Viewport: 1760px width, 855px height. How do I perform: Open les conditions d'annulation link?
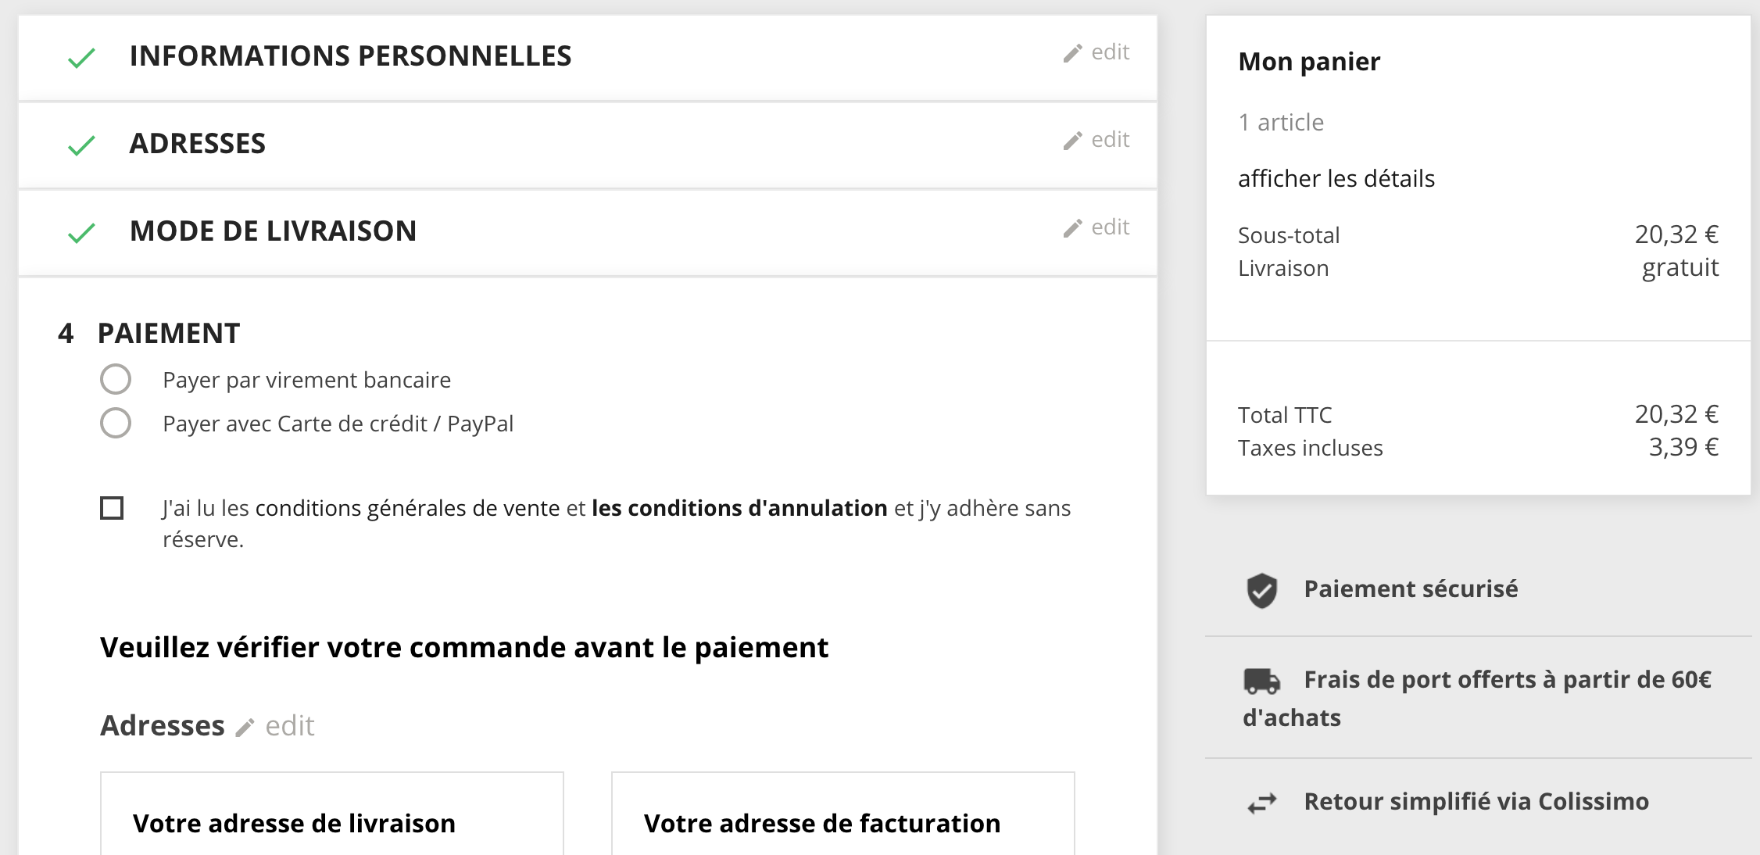[x=739, y=508]
